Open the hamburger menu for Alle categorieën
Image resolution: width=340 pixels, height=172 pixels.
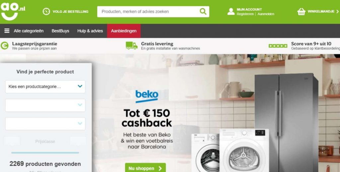7,31
